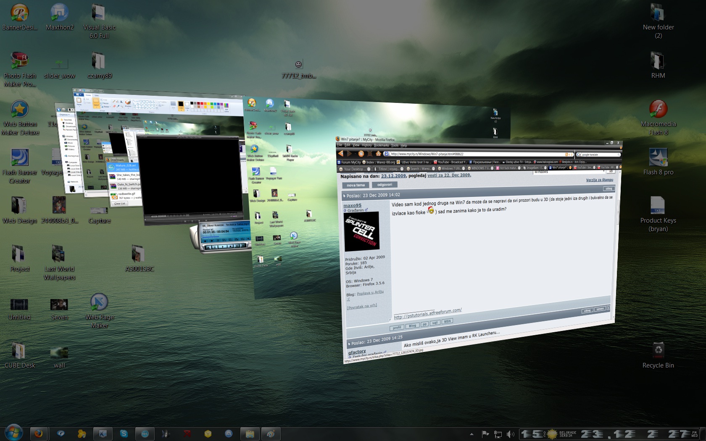Select Photo Flash Maker Pro on the desktop
The image size is (706, 441).
pyautogui.click(x=20, y=69)
